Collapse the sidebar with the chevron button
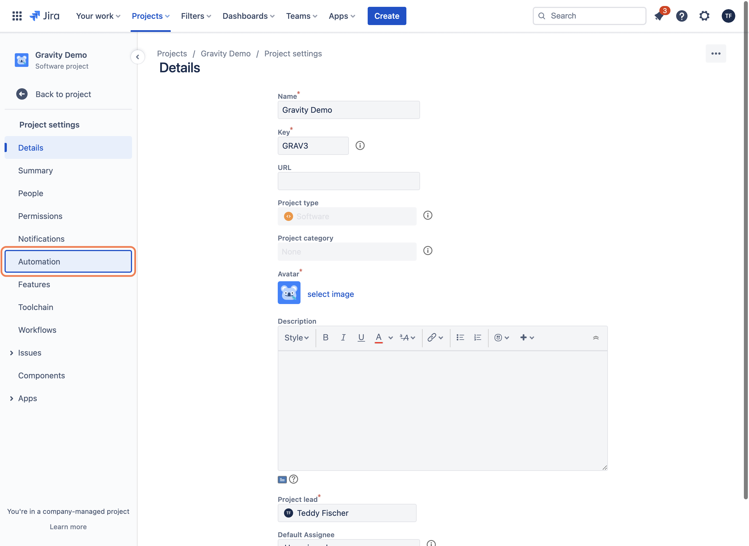749x546 pixels. point(137,57)
